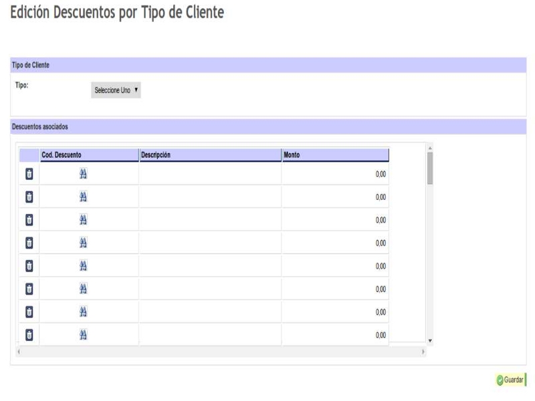Click the Descripción column header
The image size is (535, 401).
click(210, 155)
